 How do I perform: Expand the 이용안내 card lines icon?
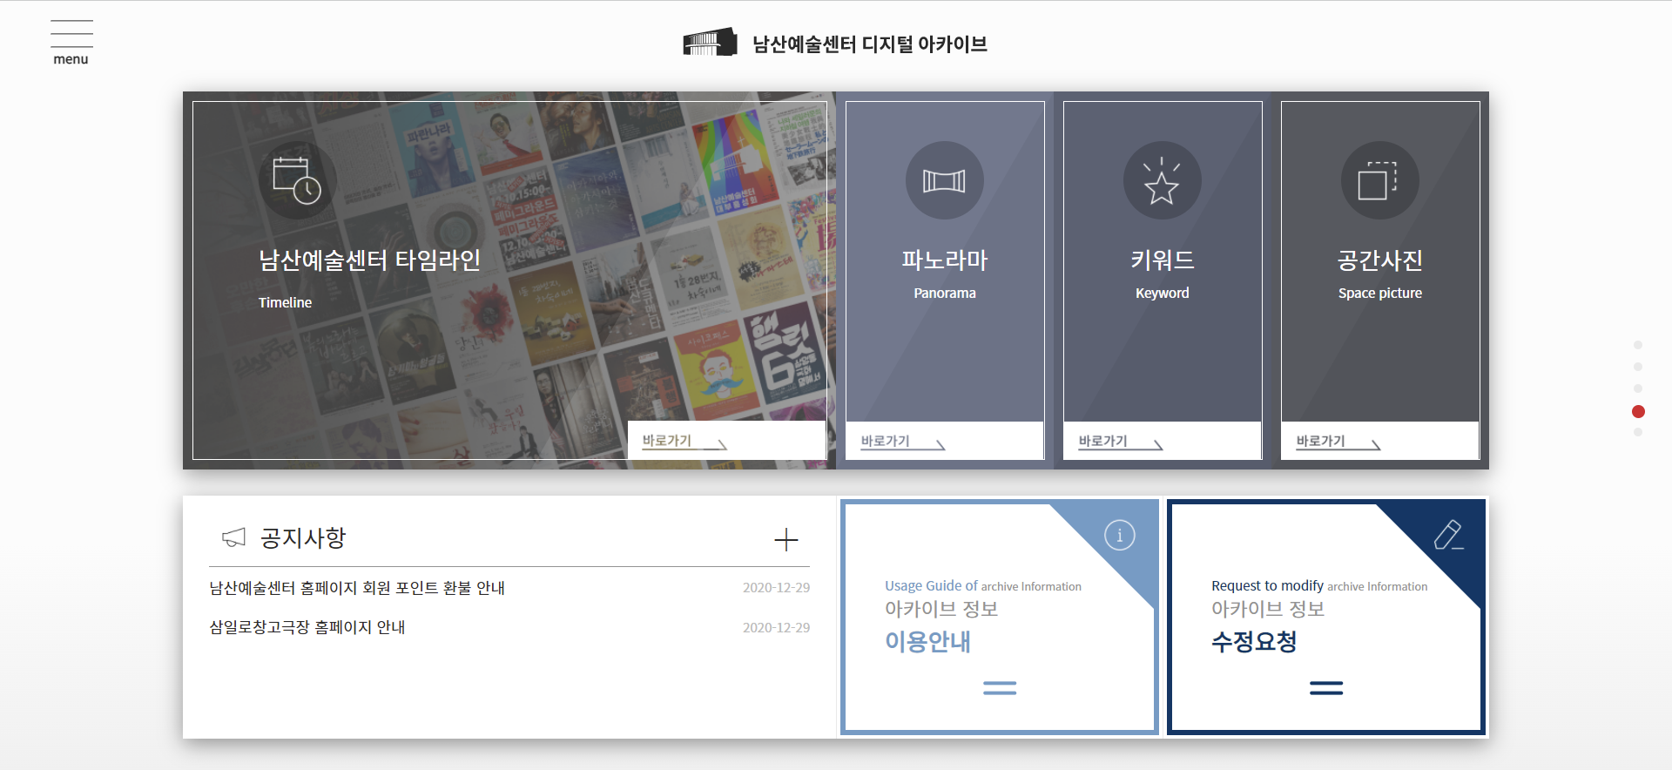tap(999, 688)
